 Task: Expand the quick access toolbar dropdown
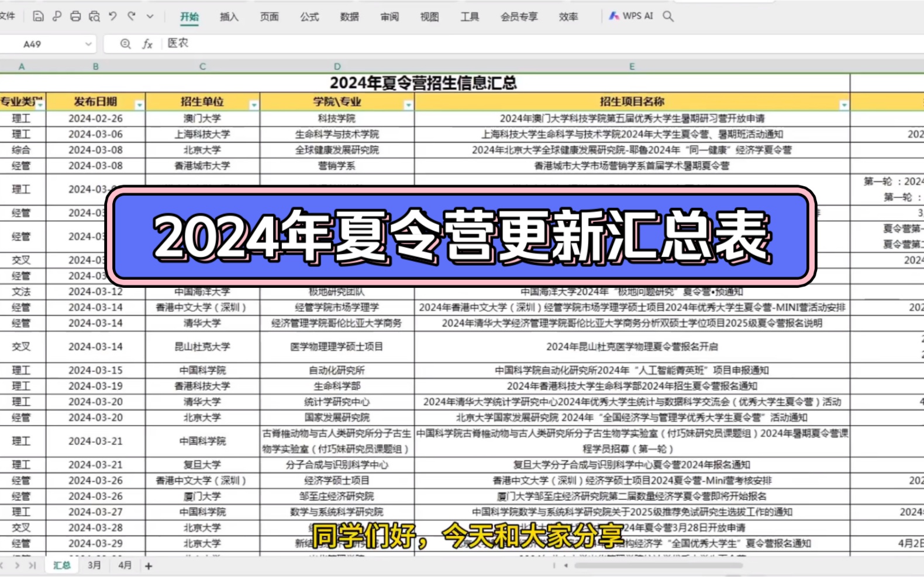(150, 16)
